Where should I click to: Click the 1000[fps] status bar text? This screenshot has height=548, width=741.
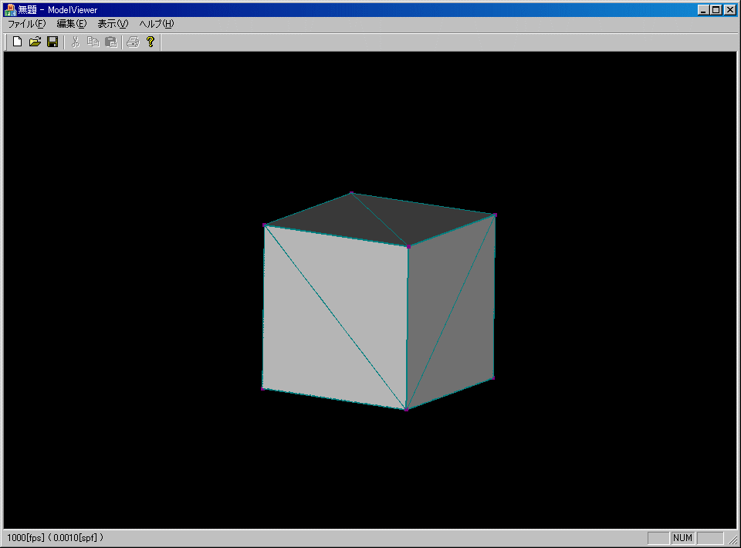pos(25,538)
